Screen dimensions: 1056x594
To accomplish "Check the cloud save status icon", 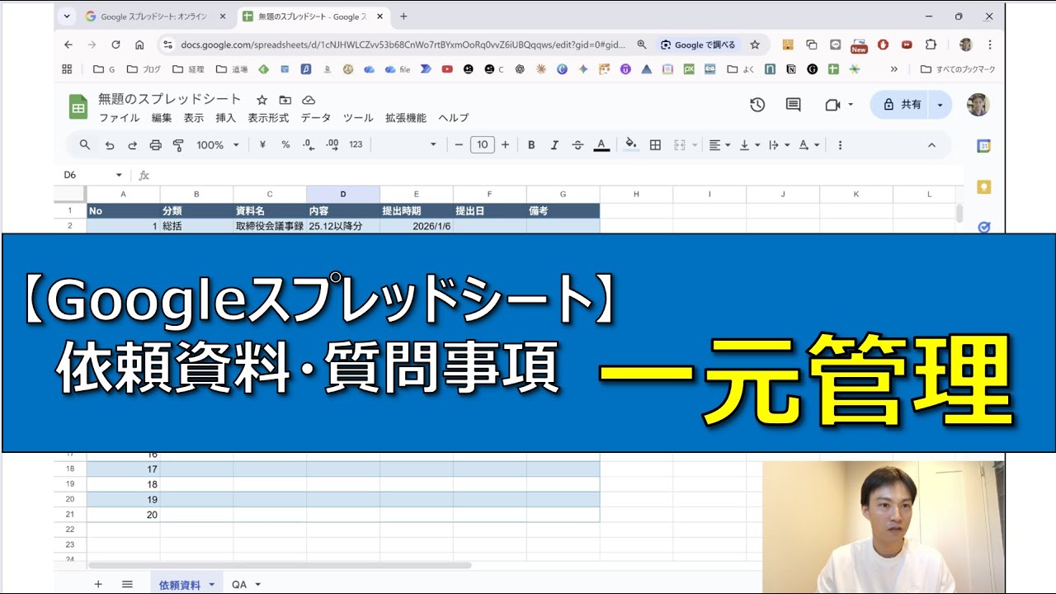I will pyautogui.click(x=309, y=100).
